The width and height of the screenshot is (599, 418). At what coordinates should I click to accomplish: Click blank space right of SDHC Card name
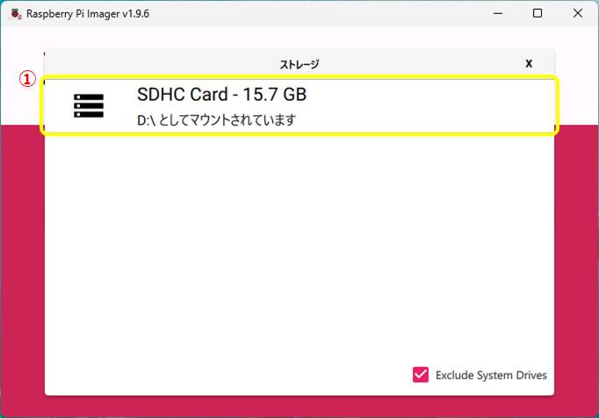(422, 95)
